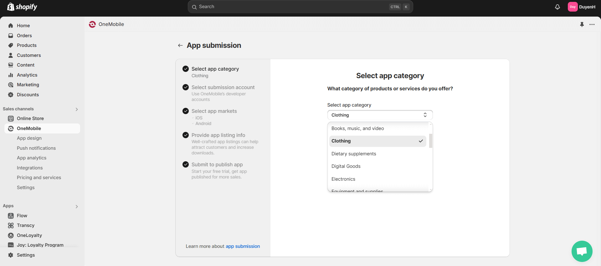Focus the top Search field
This screenshot has width=601, height=266.
click(300, 7)
